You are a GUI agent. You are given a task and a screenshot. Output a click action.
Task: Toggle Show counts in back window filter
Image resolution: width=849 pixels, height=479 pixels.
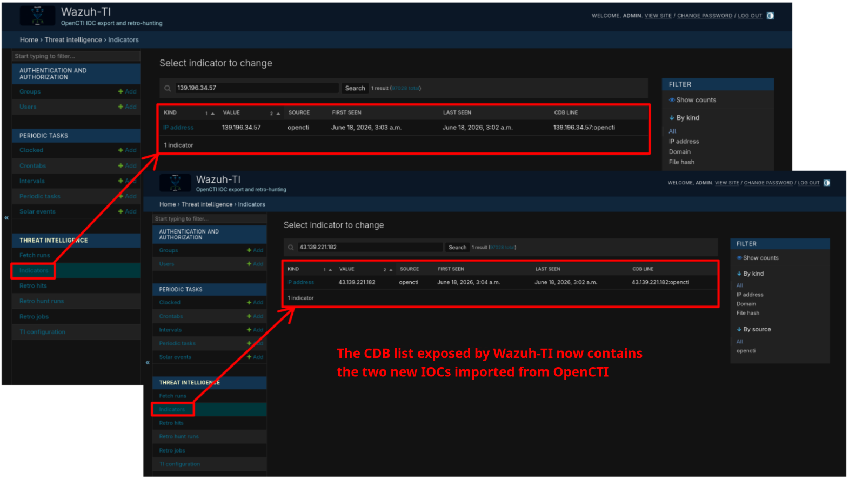coord(692,100)
